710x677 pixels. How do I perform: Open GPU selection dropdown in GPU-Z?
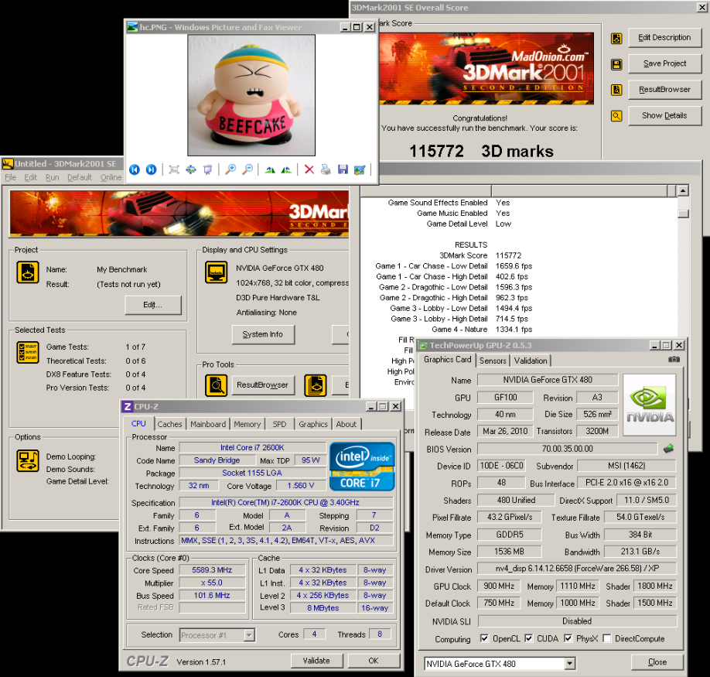point(570,664)
